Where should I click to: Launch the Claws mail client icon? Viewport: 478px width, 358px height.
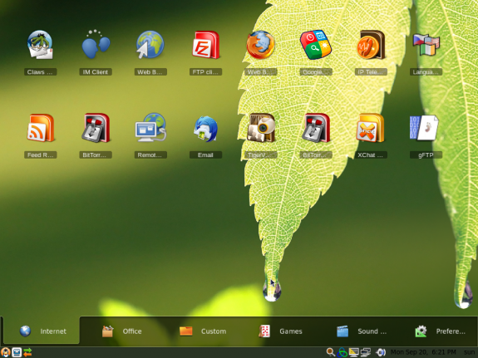coord(40,45)
